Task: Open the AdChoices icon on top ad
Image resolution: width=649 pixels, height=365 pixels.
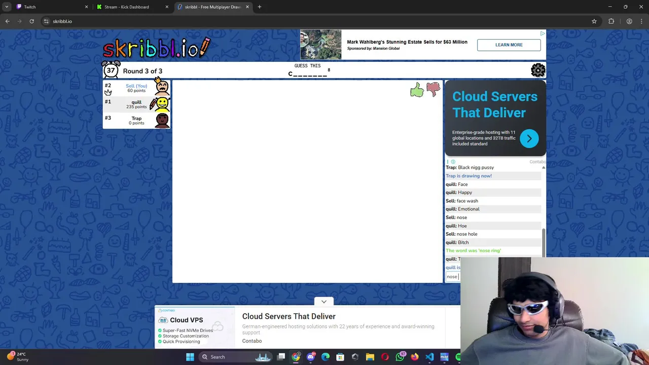Action: (543, 33)
